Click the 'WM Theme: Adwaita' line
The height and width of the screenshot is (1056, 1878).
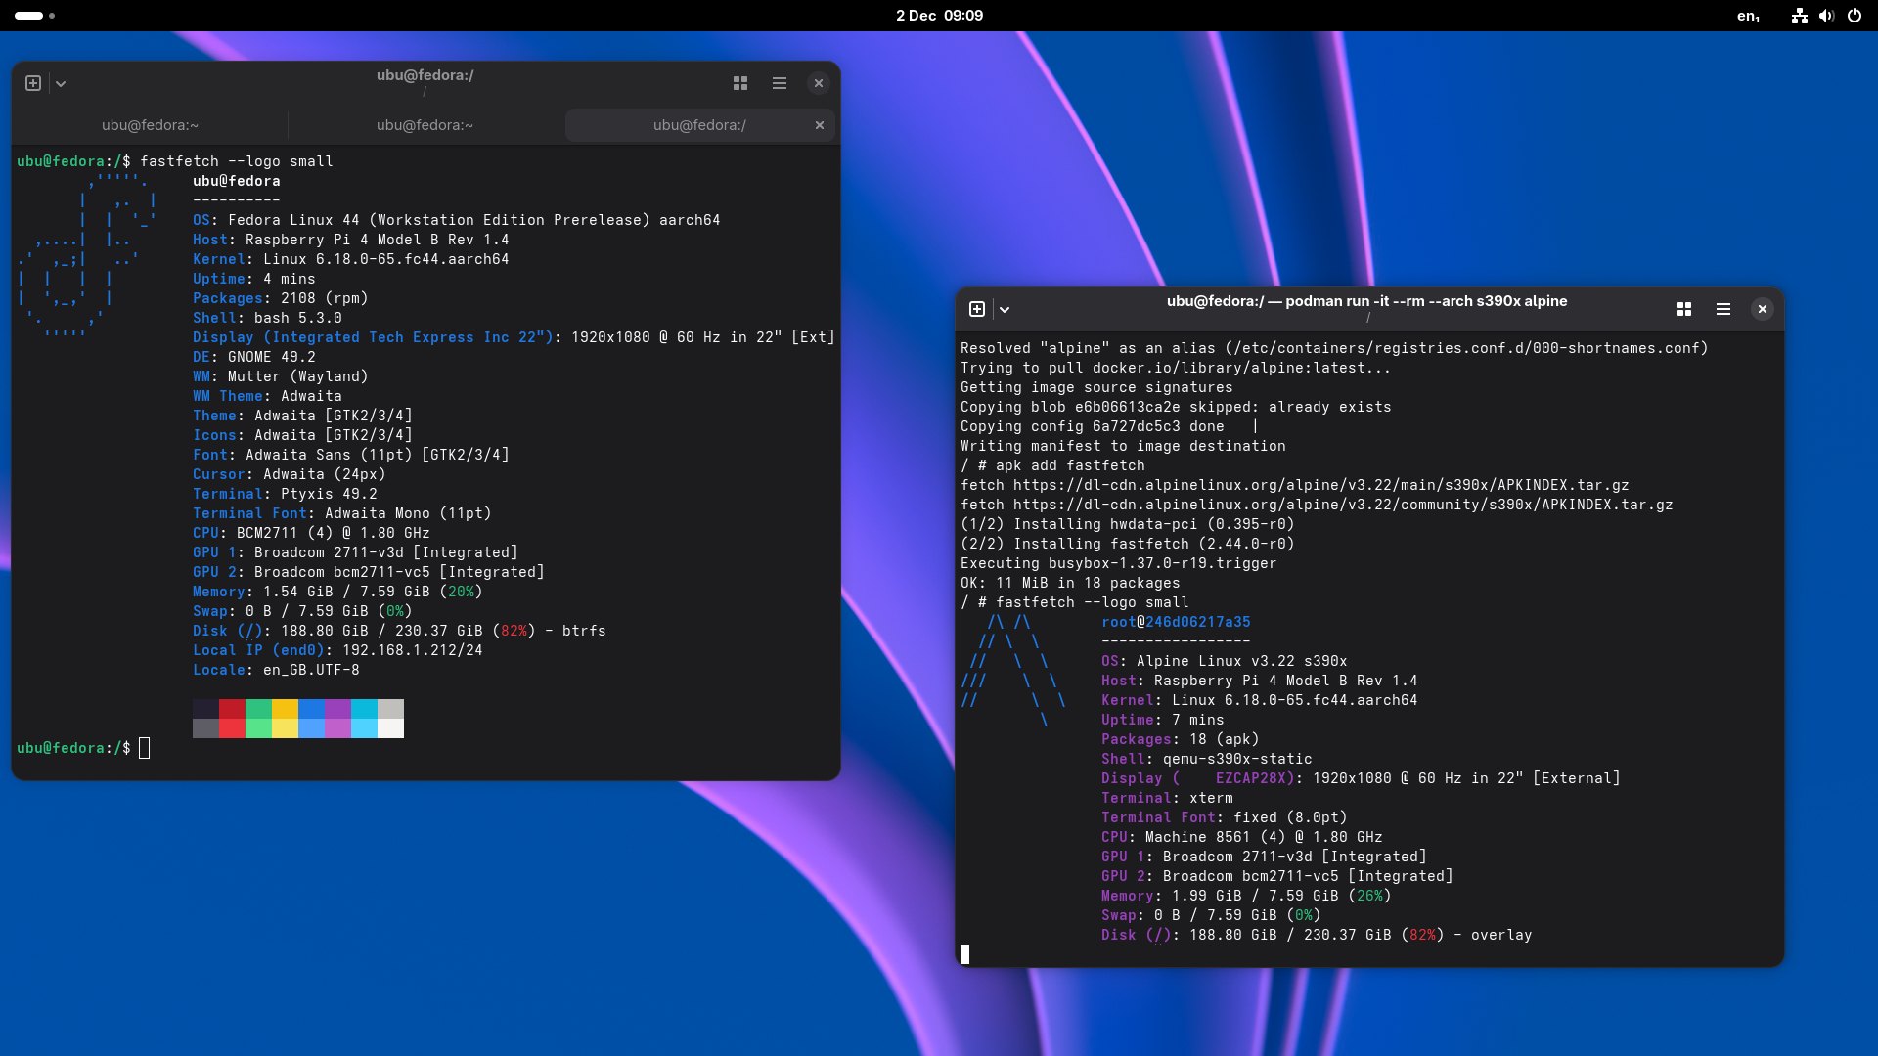pyautogui.click(x=267, y=396)
